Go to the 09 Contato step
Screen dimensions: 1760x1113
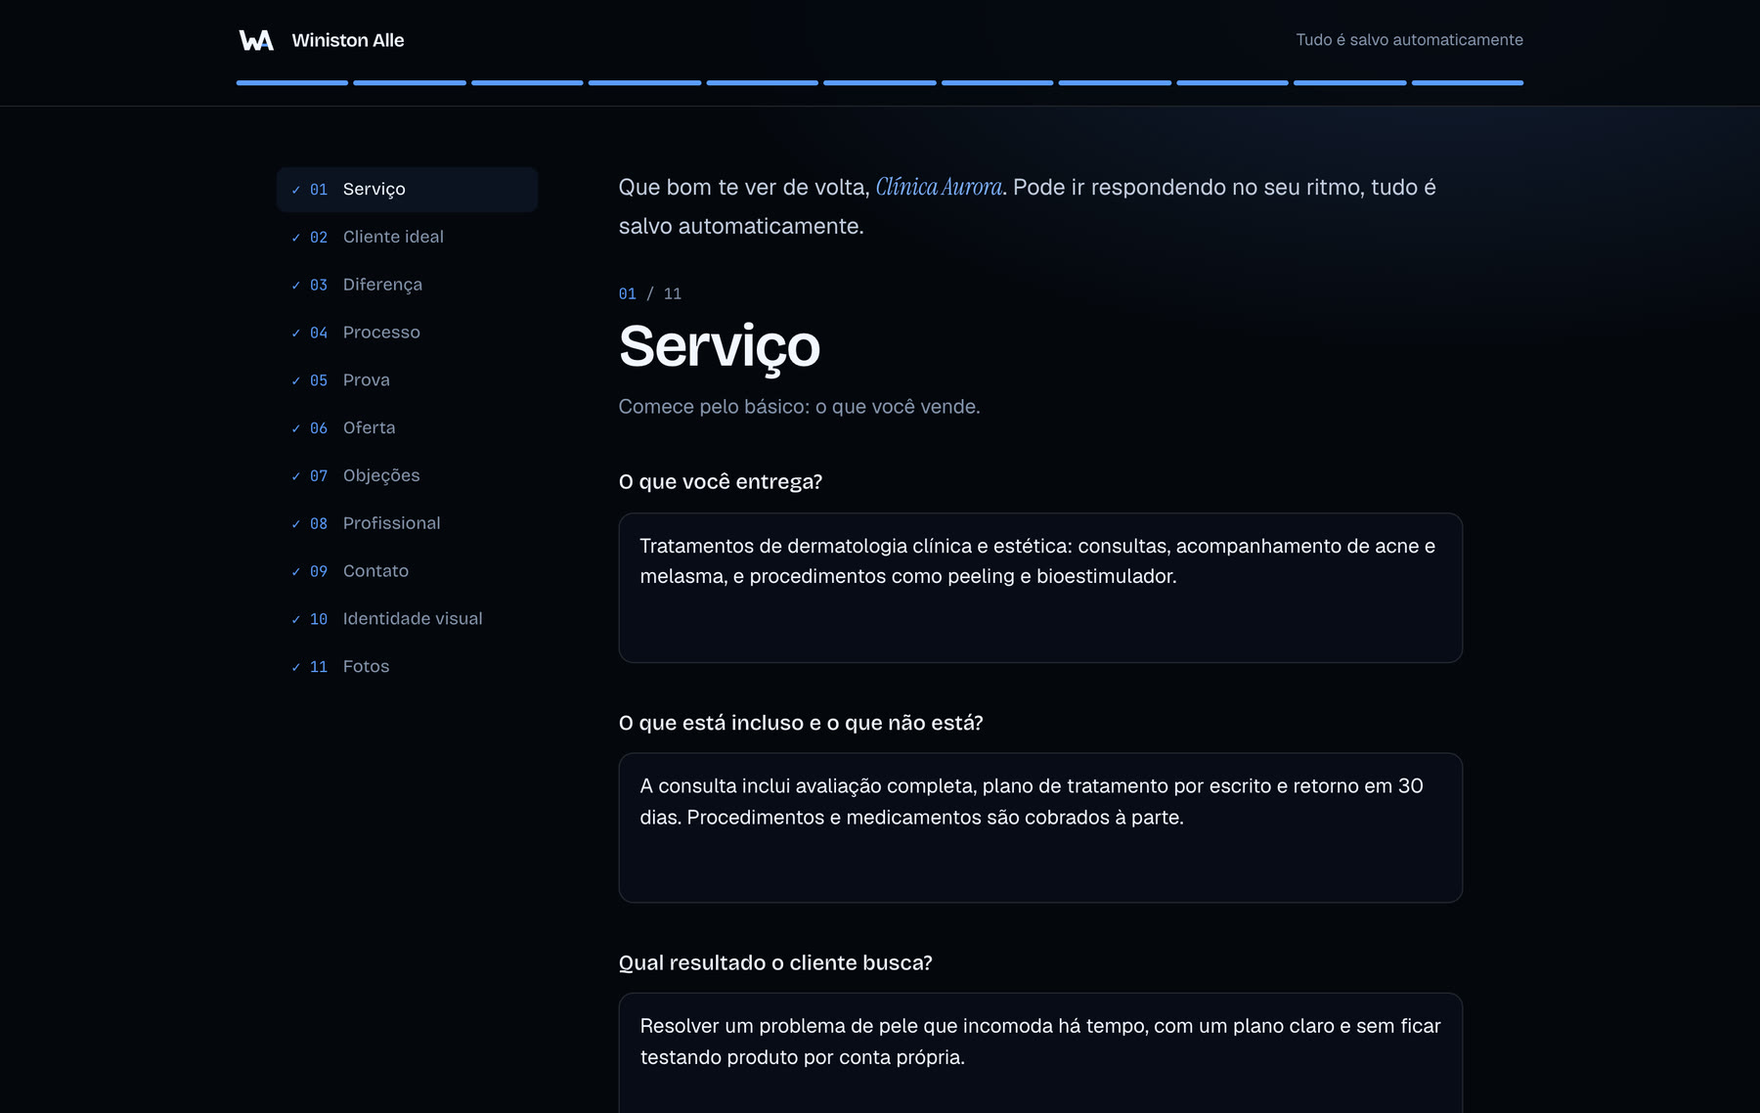click(407, 571)
